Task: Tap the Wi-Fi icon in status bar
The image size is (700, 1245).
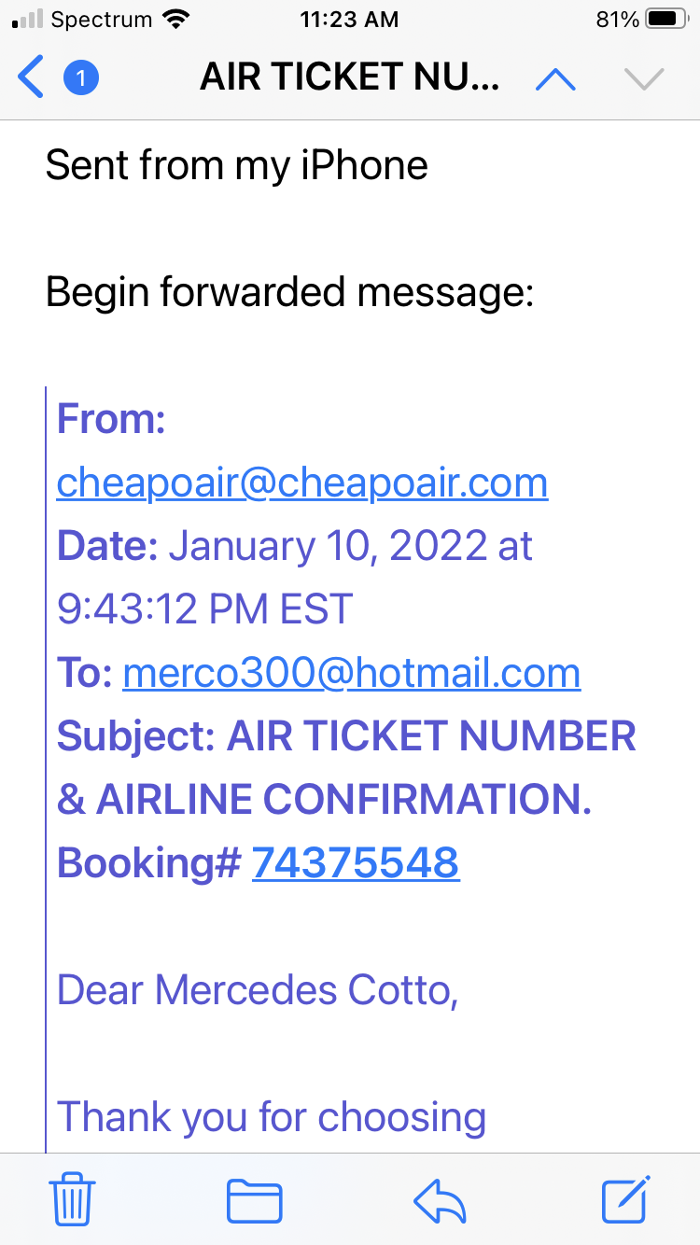Action: click(x=174, y=20)
